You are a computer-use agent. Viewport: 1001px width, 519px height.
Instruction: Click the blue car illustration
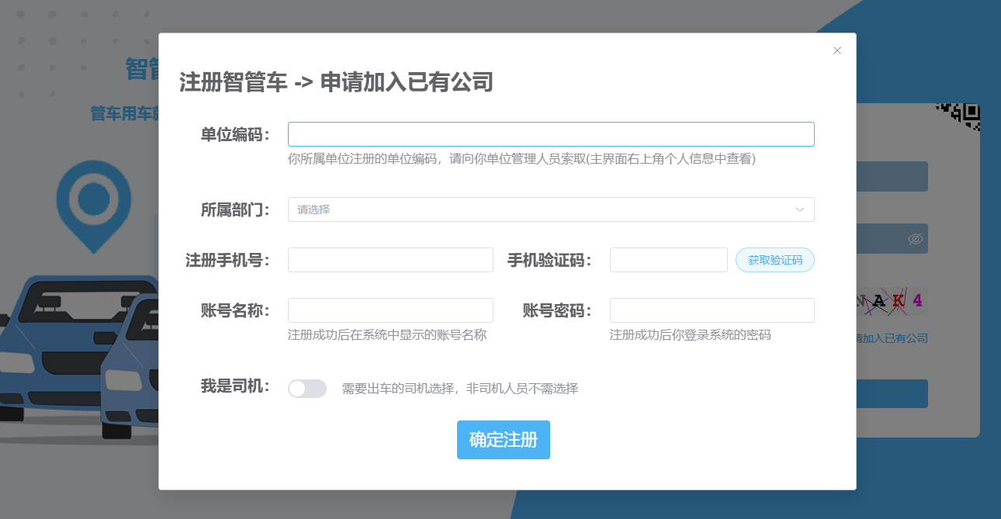point(70,341)
